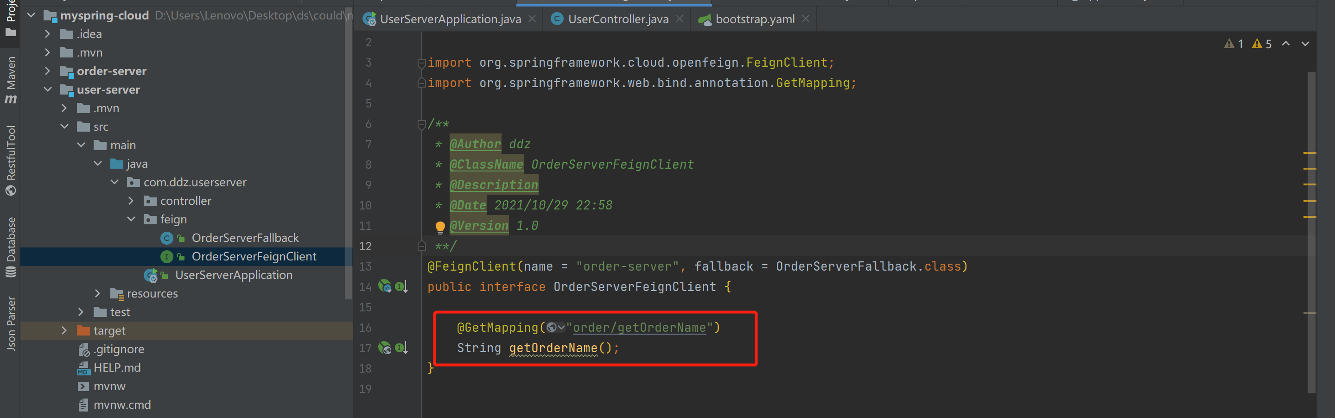Fold the Javadoc comment at line 6
1335x418 pixels.
tap(421, 124)
